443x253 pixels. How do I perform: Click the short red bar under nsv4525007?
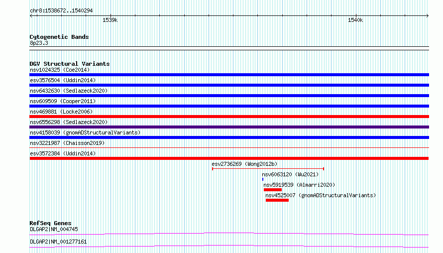(277, 200)
